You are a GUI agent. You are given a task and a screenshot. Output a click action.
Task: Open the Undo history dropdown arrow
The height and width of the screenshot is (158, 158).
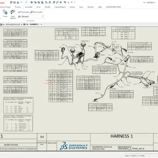pyautogui.click(x=24, y=2)
